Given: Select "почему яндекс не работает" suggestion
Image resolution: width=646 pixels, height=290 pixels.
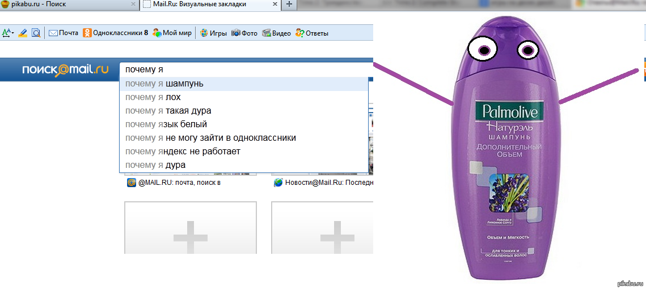Looking at the screenshot, I should coord(183,152).
